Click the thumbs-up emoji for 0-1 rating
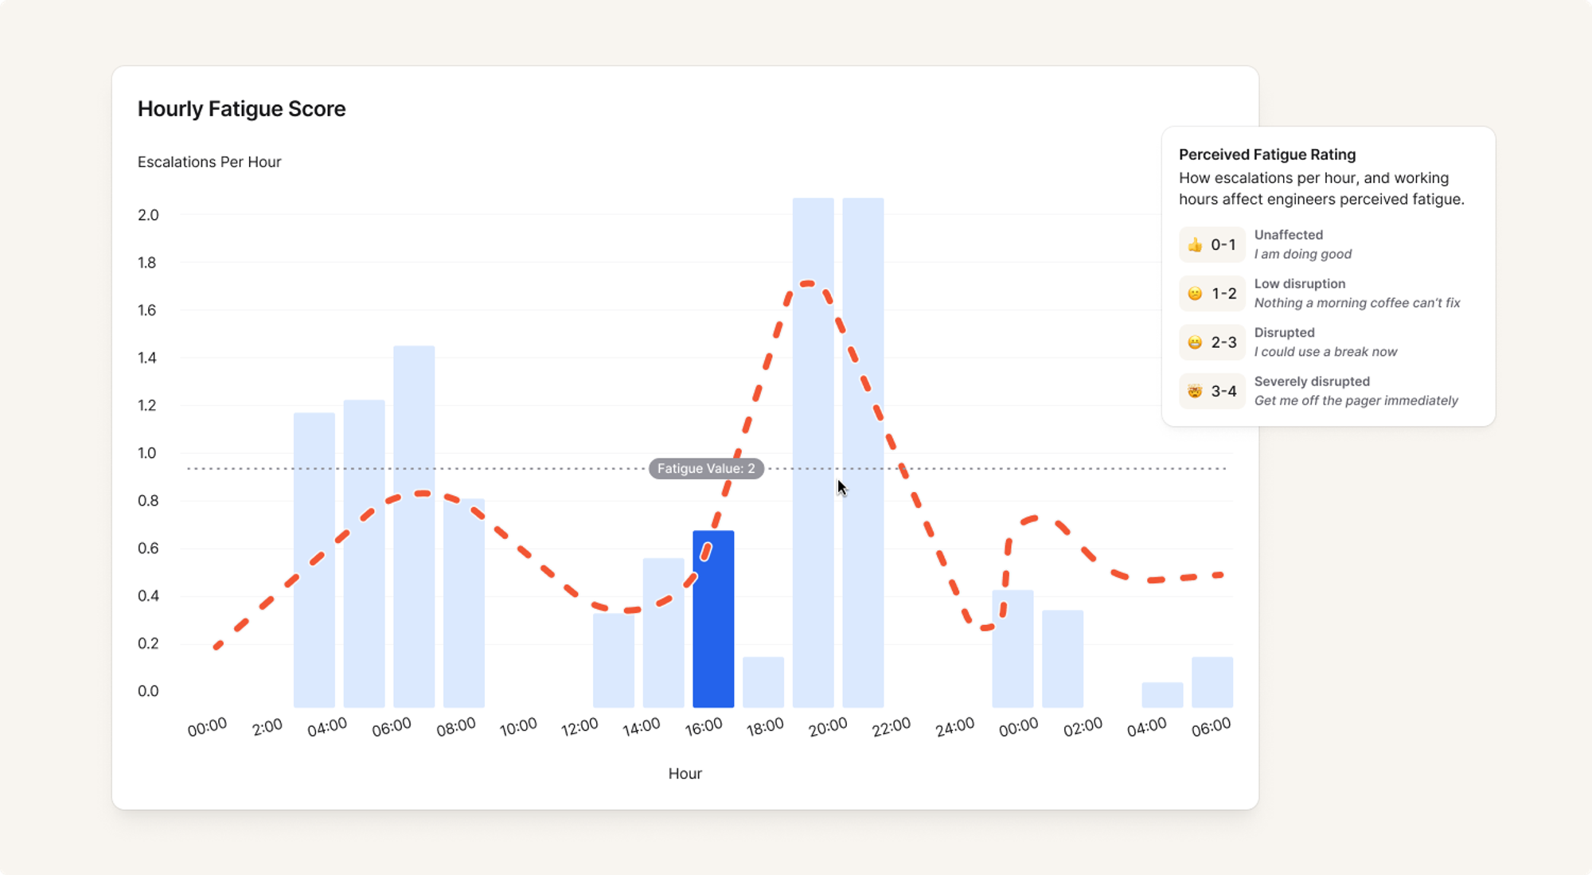The width and height of the screenshot is (1592, 875). [1195, 245]
